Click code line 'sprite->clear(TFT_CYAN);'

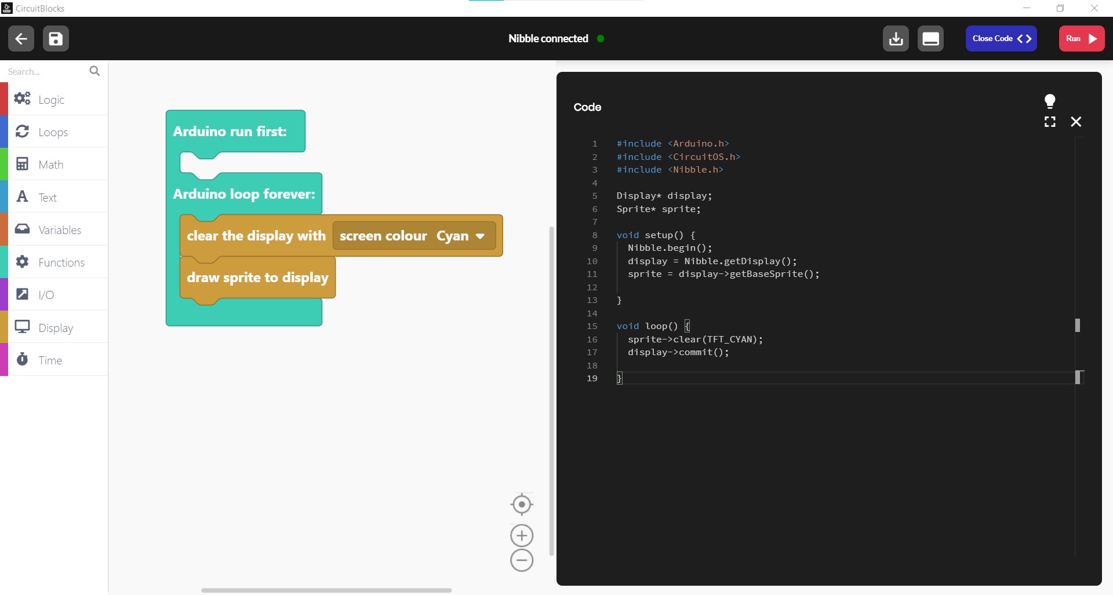click(x=696, y=340)
